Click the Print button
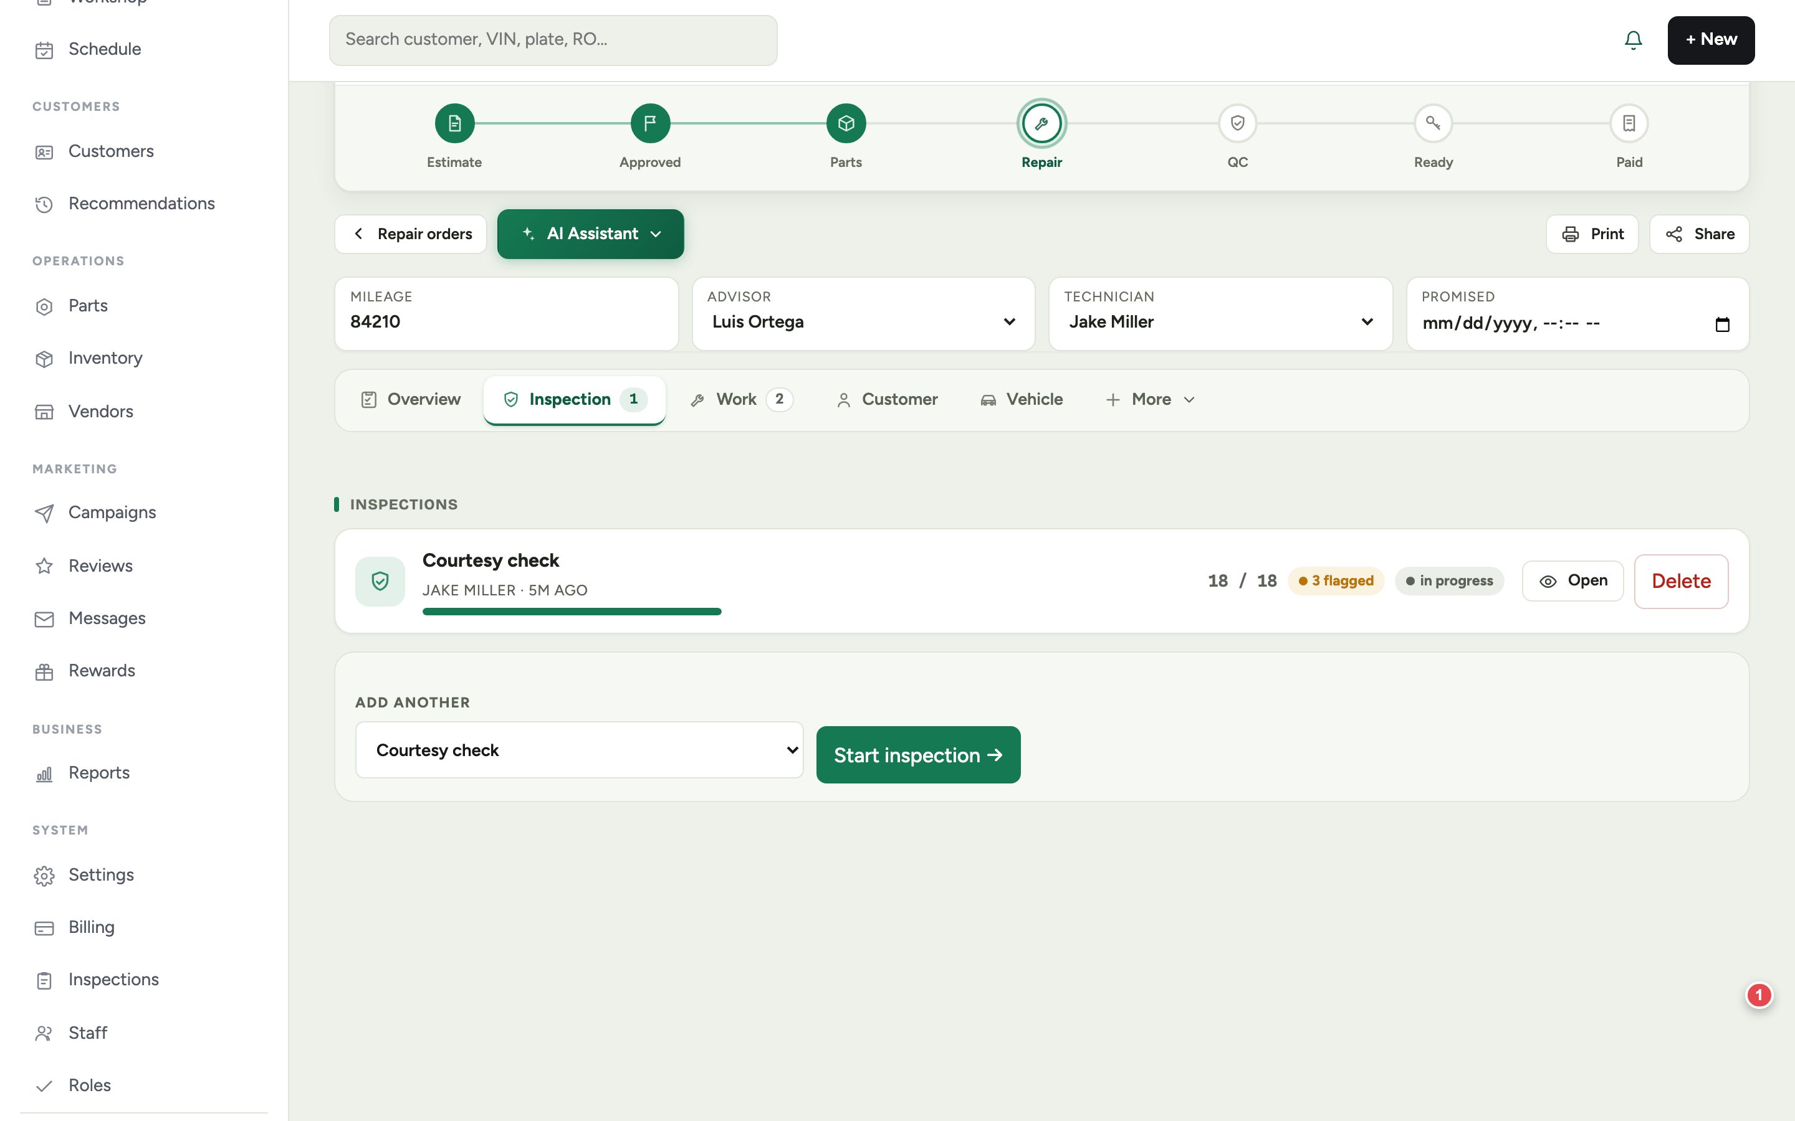 tap(1592, 234)
